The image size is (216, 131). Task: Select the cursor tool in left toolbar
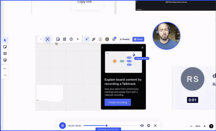click(5, 40)
